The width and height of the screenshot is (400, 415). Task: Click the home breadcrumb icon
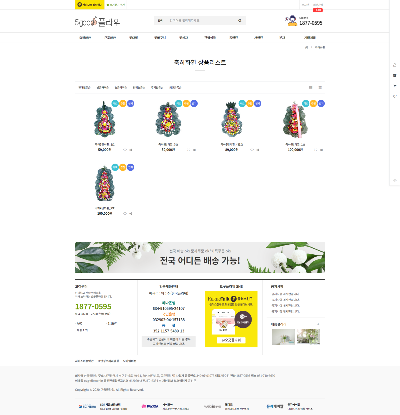pos(306,47)
